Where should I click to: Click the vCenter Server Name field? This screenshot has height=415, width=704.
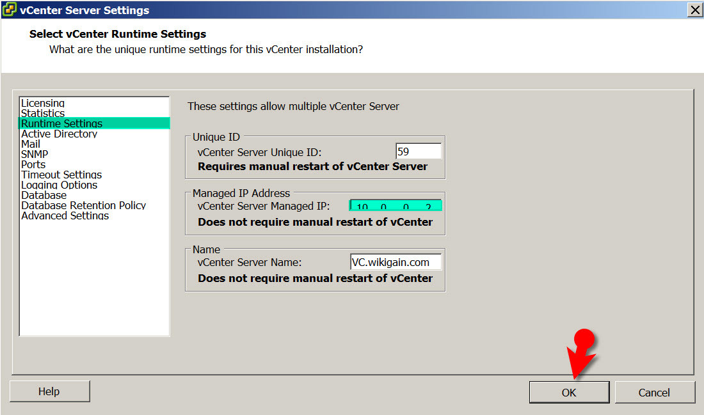tap(396, 262)
